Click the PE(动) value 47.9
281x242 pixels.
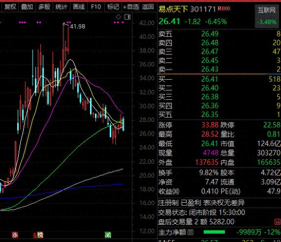[x=274, y=191]
